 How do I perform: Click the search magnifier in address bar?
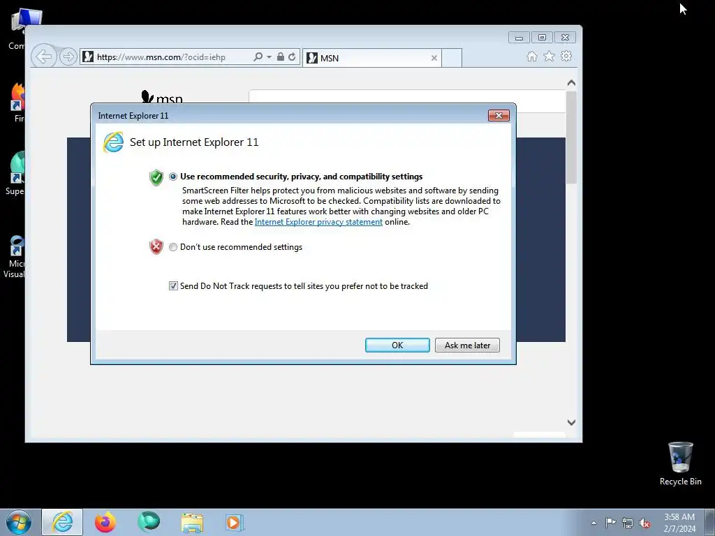point(258,57)
